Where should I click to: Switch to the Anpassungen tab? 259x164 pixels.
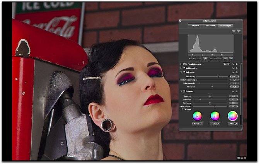226,26
